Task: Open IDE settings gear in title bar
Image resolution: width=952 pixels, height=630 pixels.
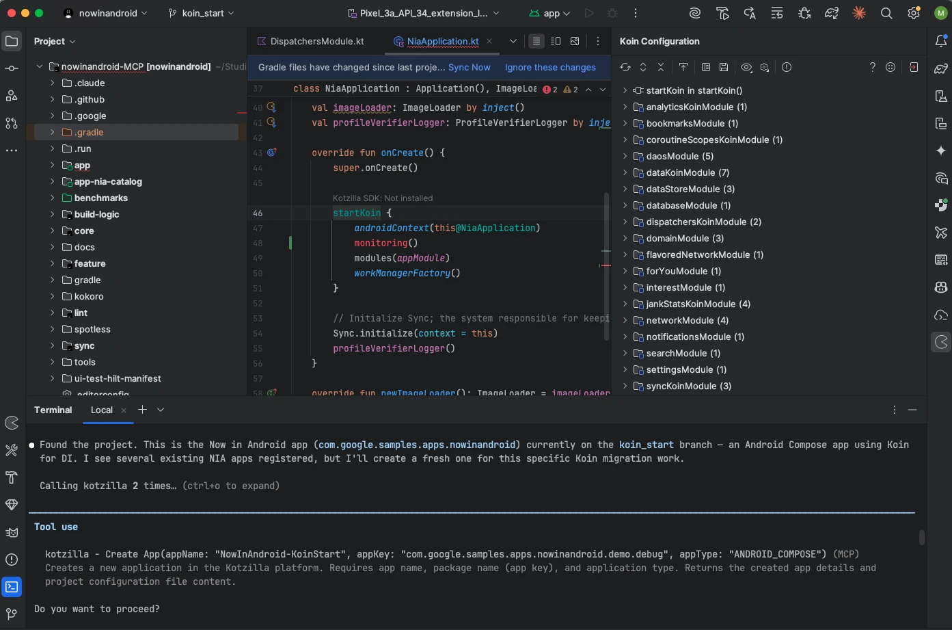Action: coord(914,13)
